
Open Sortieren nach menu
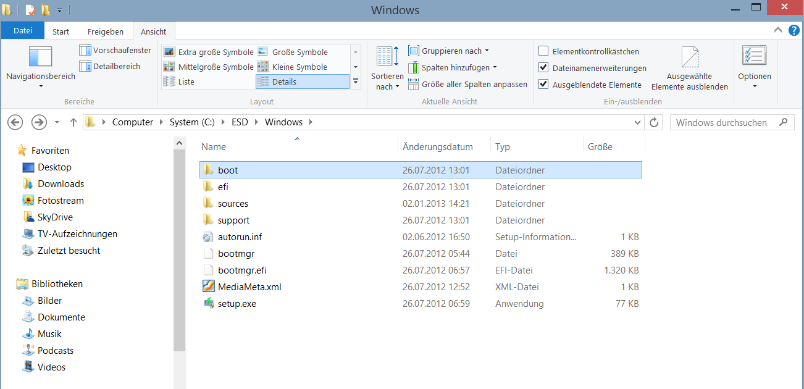[387, 68]
